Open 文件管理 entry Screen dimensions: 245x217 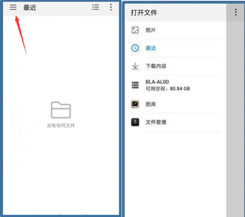point(175,122)
